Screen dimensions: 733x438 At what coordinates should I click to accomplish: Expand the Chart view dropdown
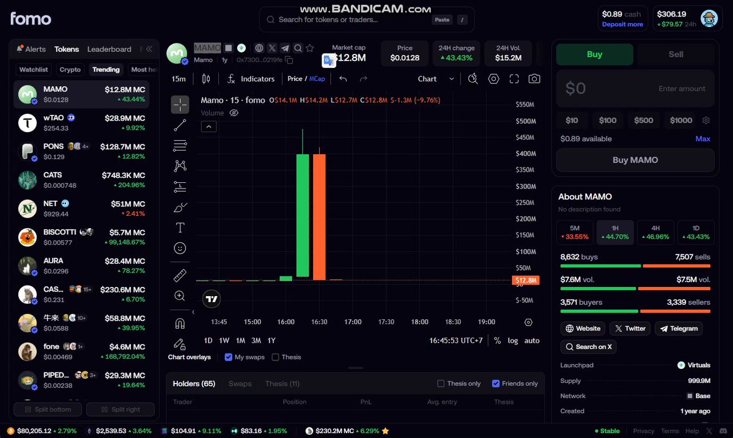436,79
